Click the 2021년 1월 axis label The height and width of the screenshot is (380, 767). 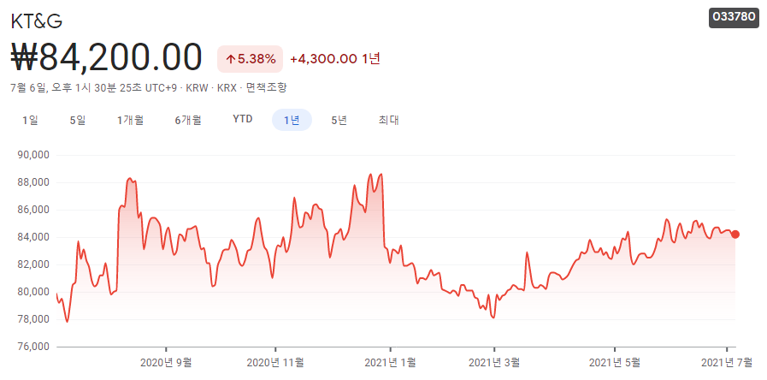390,363
